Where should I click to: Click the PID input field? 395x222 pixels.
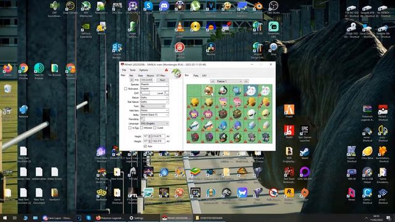[147, 80]
